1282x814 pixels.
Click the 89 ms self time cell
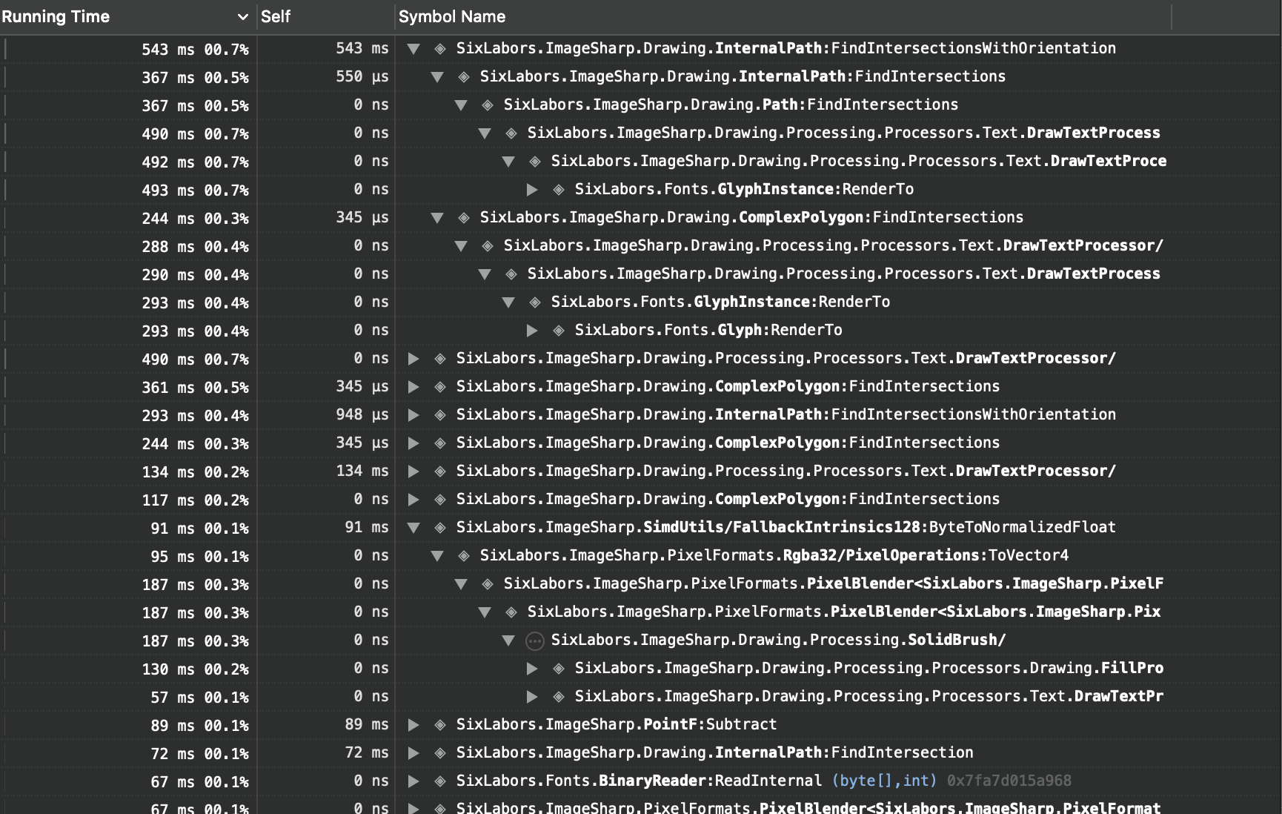pyautogui.click(x=367, y=724)
